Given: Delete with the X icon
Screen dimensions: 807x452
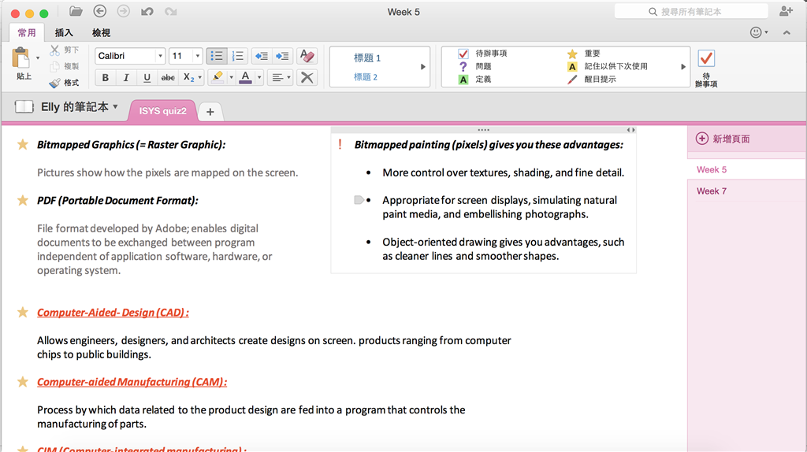Looking at the screenshot, I should (x=307, y=78).
